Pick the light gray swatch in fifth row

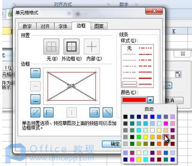pyautogui.click(x=125, y=144)
